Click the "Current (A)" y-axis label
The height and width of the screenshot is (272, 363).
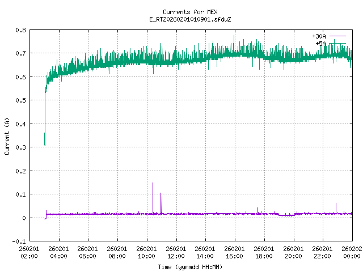click(x=7, y=135)
